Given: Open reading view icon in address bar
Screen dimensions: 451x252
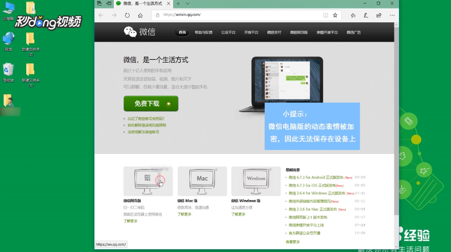Looking at the screenshot, I should tap(325, 15).
